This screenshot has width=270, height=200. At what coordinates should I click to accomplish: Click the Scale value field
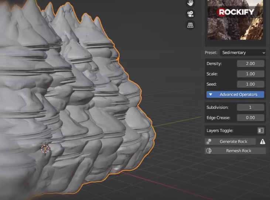click(250, 74)
